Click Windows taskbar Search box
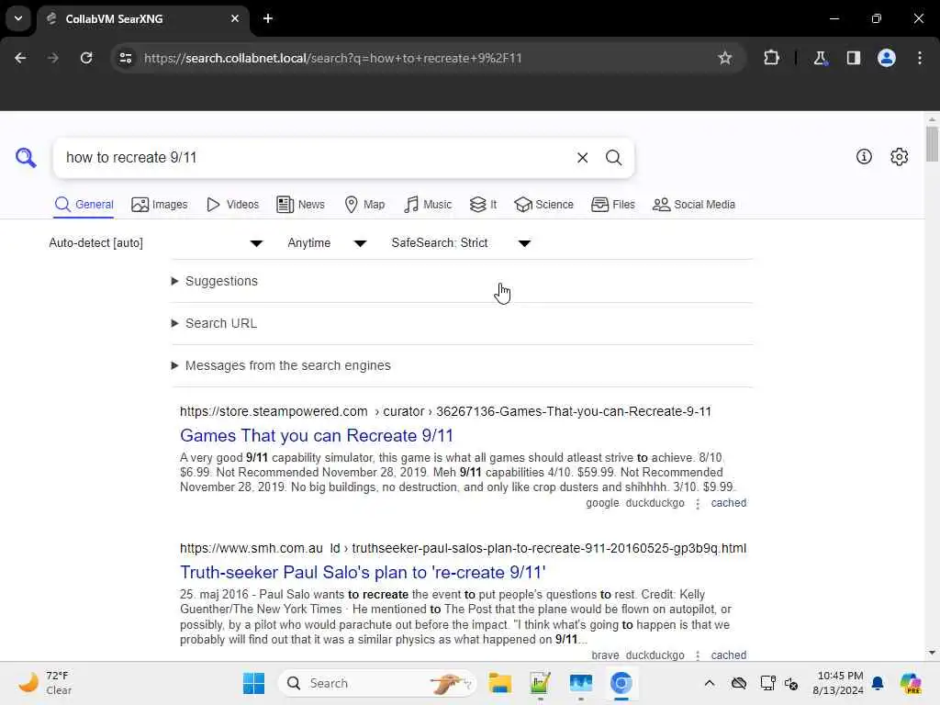This screenshot has height=705, width=940. coord(377,683)
